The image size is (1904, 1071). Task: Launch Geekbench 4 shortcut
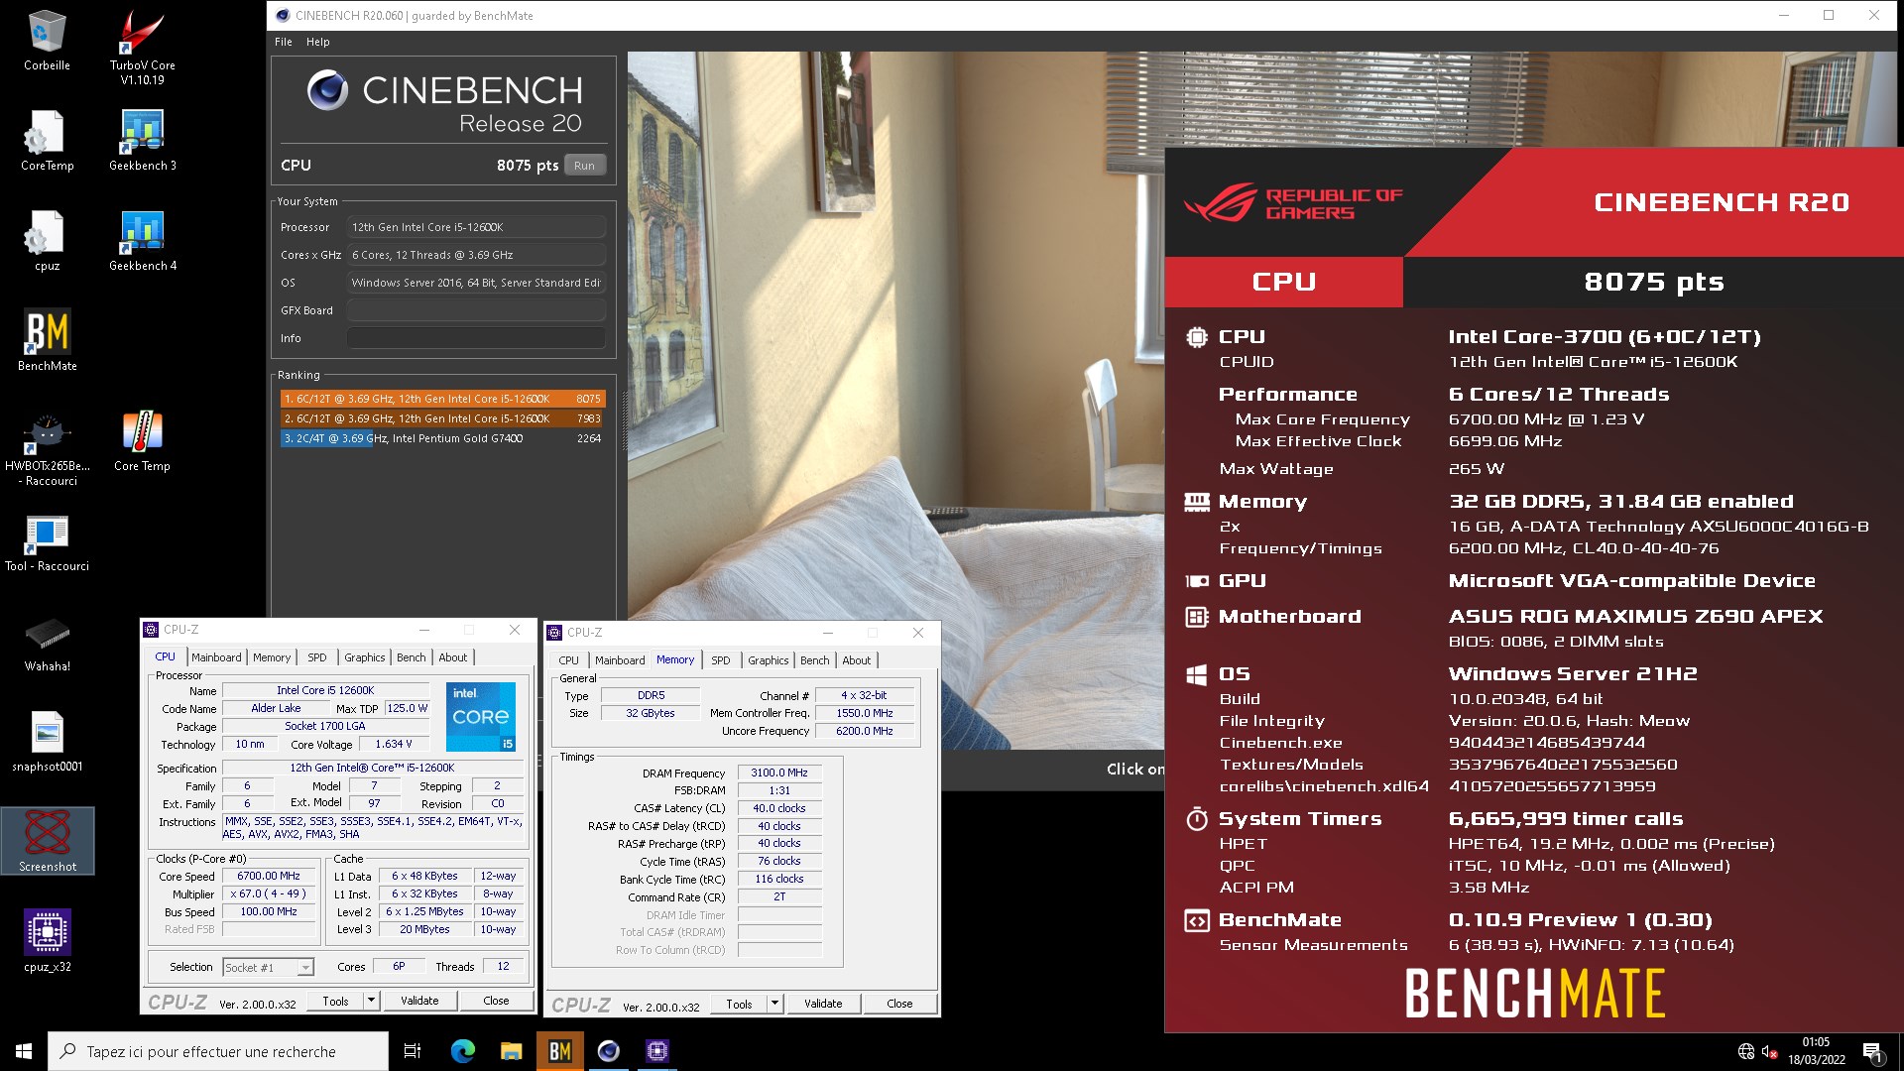pyautogui.click(x=142, y=240)
